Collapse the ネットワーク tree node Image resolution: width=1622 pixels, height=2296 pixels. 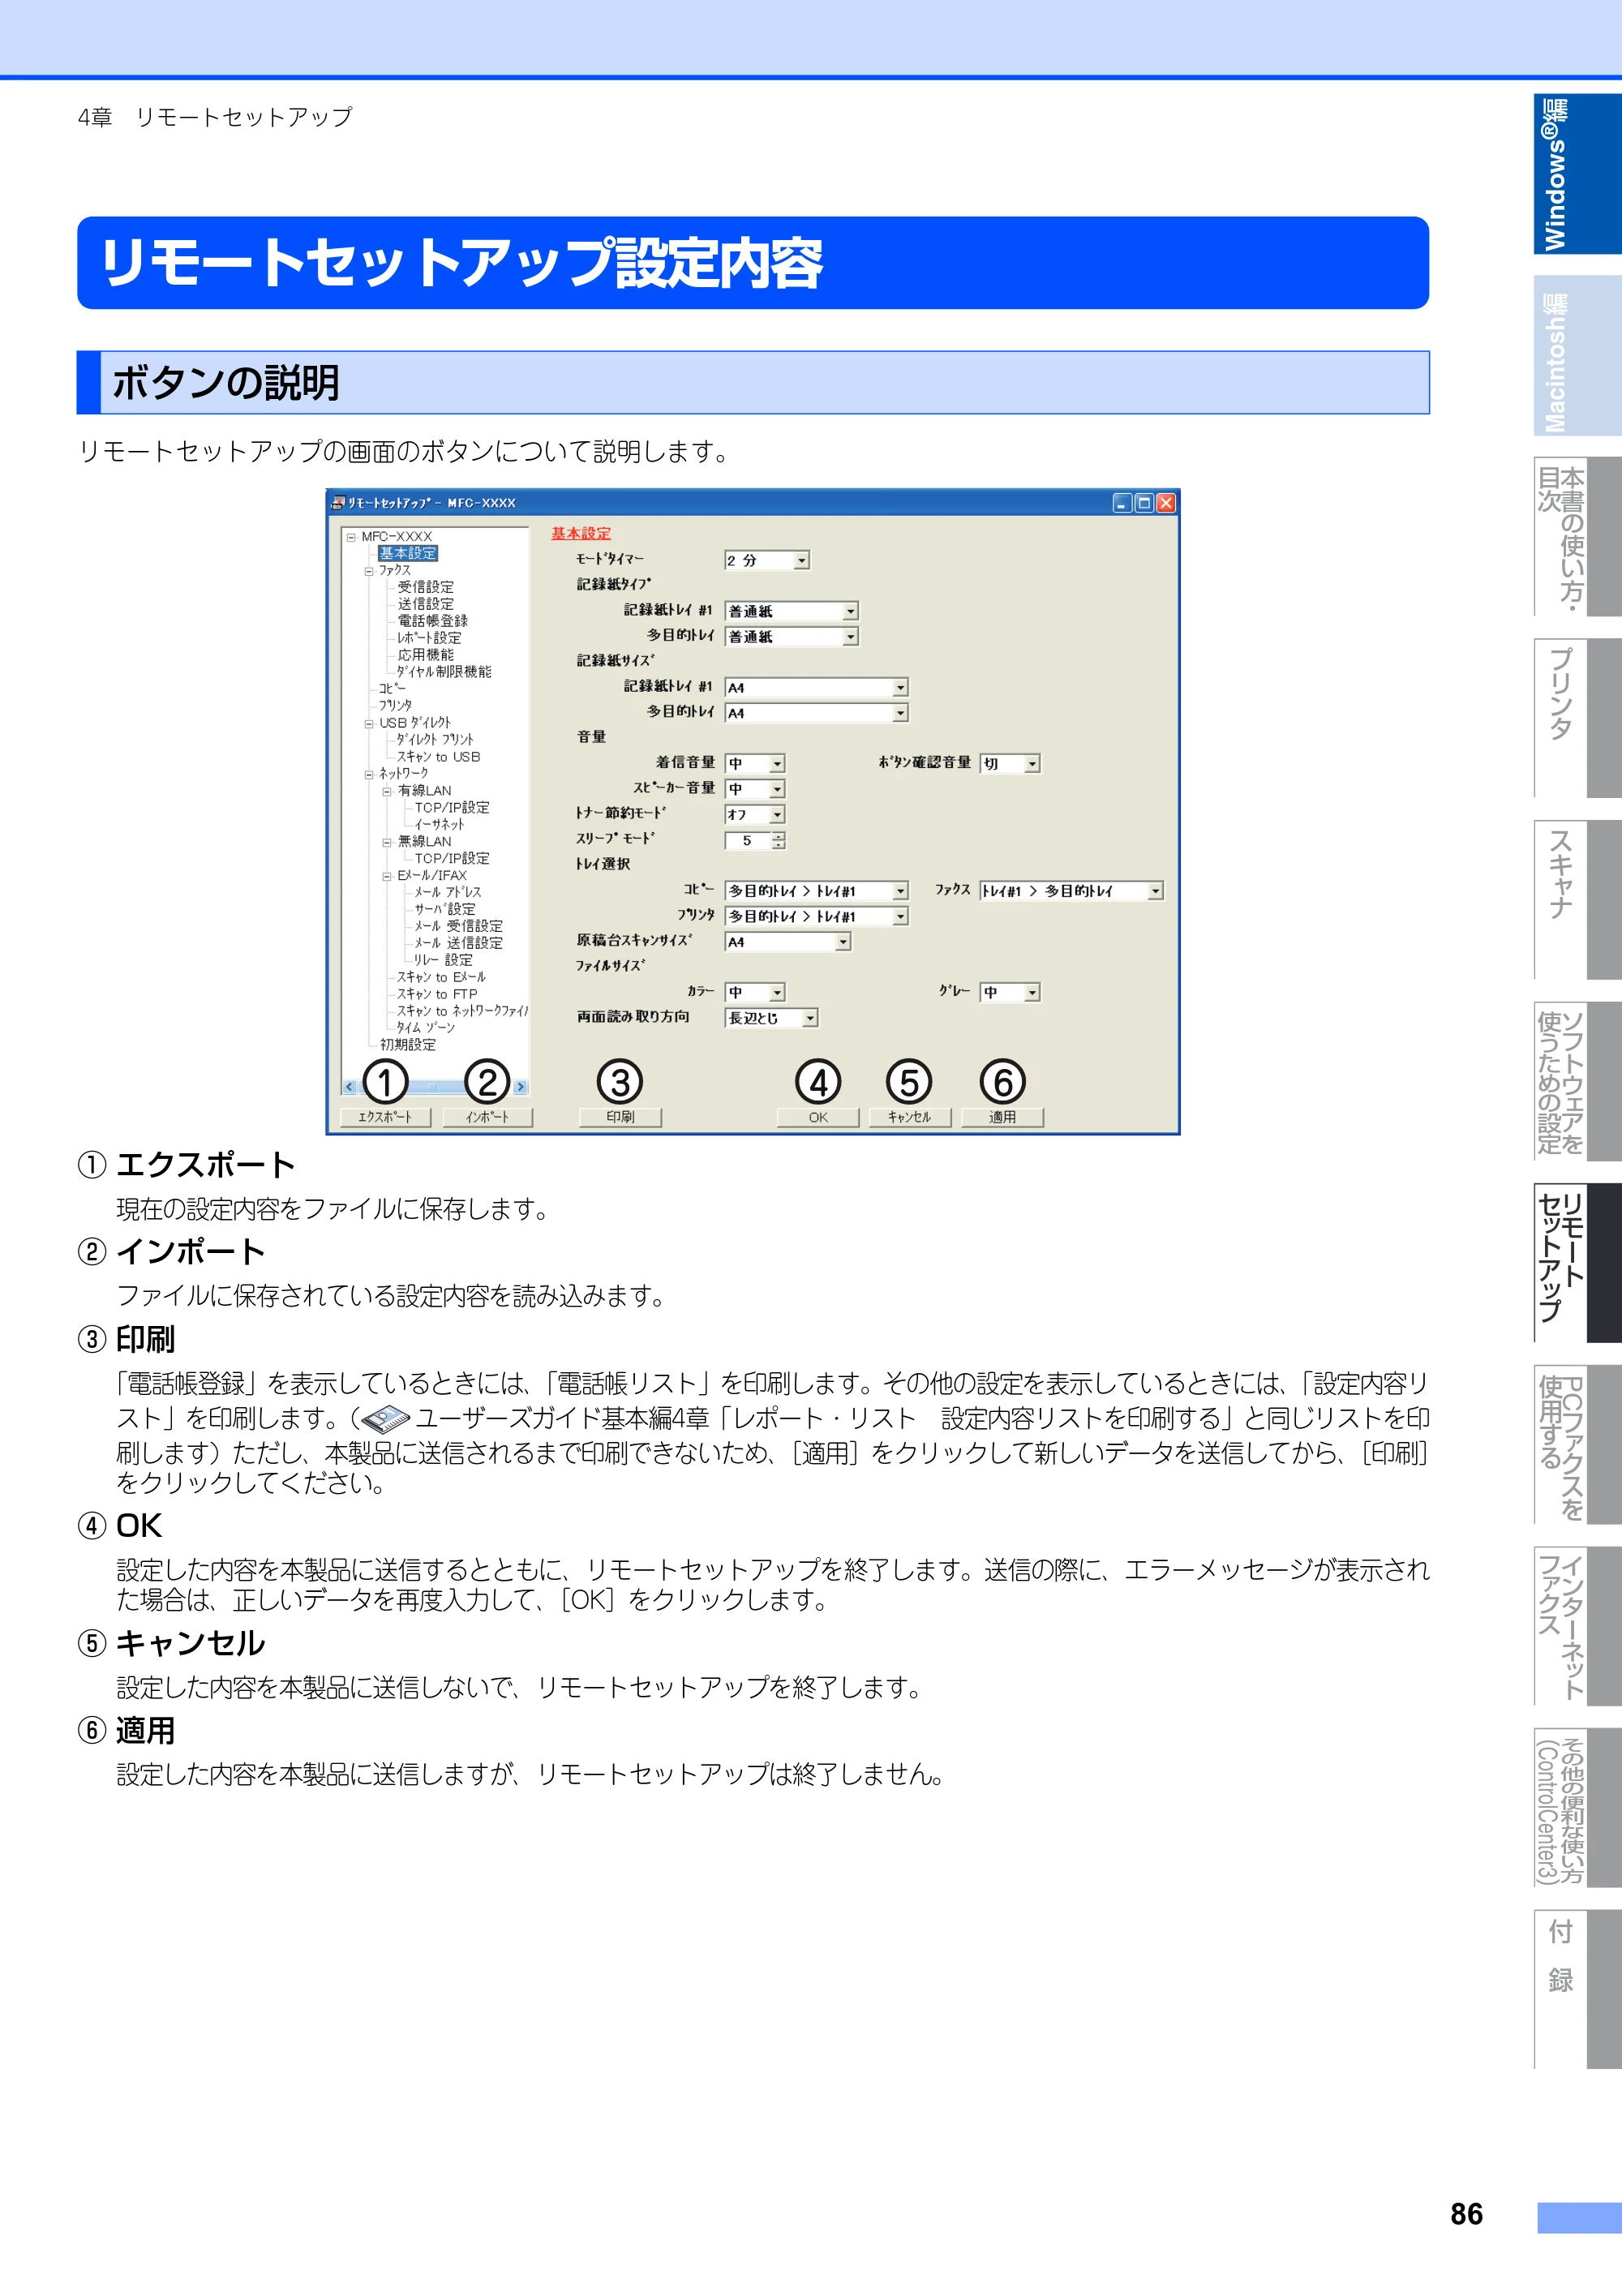coord(369,774)
